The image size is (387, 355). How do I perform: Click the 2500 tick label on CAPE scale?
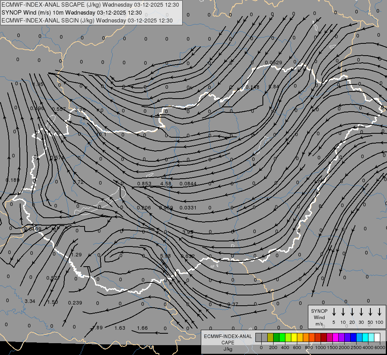click(x=356, y=348)
